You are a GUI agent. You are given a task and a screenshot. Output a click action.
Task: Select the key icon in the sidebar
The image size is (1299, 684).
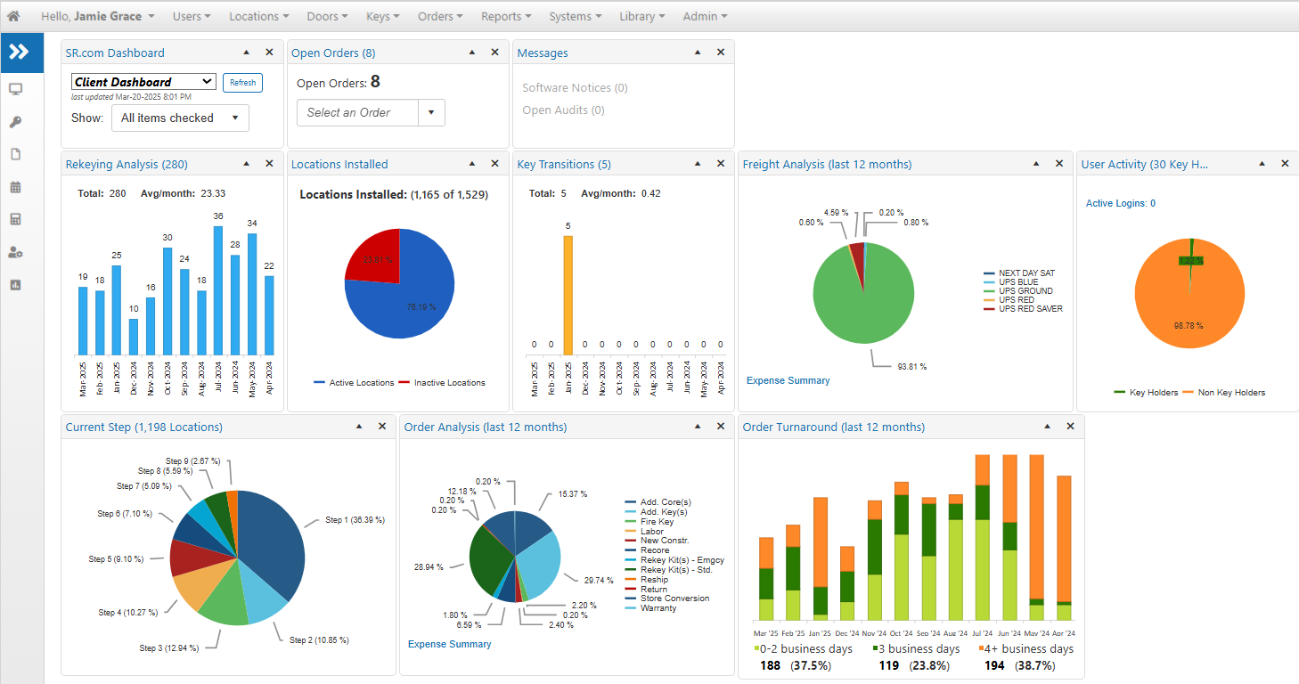tap(15, 122)
